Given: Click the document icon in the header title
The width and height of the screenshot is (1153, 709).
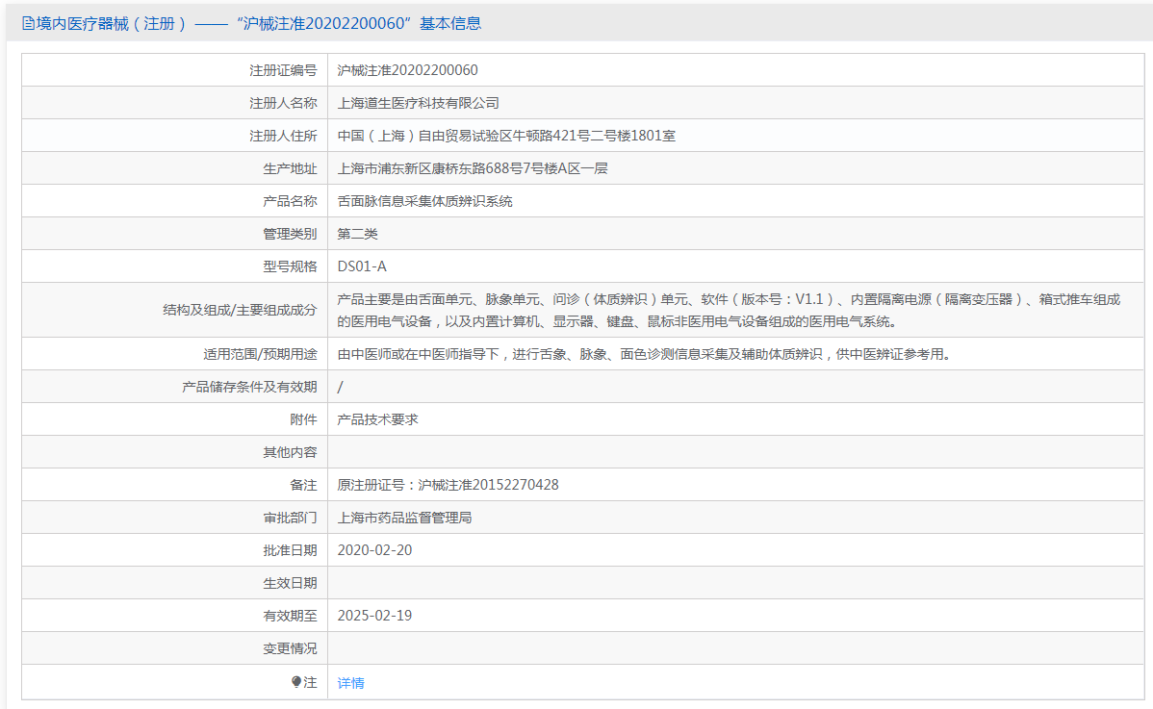Looking at the screenshot, I should (28, 23).
